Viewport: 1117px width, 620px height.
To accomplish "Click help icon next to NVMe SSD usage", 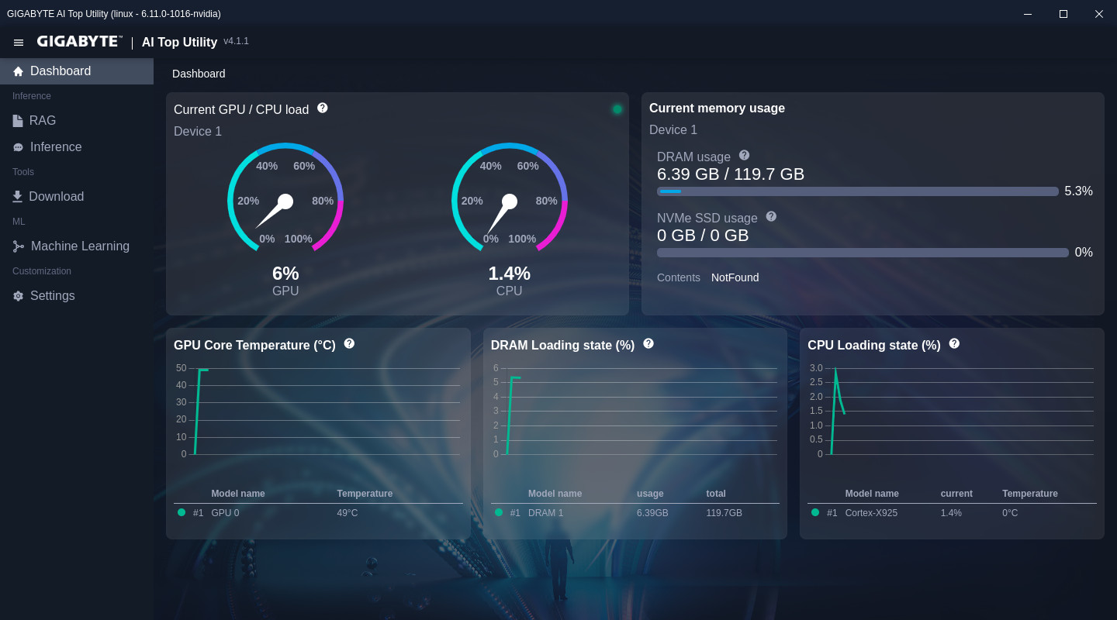I will 771,216.
